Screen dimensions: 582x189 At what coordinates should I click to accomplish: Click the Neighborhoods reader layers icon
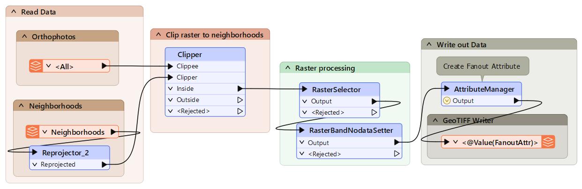pos(32,132)
